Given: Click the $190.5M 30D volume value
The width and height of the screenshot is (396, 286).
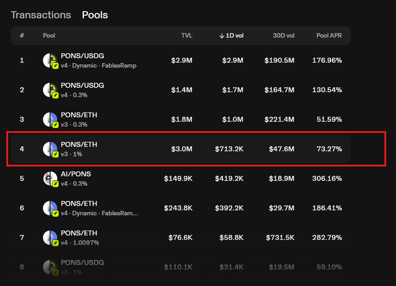Looking at the screenshot, I should tap(280, 61).
